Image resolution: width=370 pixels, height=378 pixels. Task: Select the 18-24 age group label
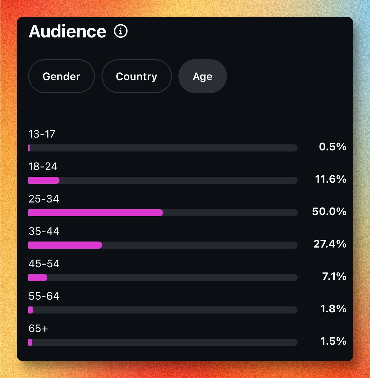43,167
